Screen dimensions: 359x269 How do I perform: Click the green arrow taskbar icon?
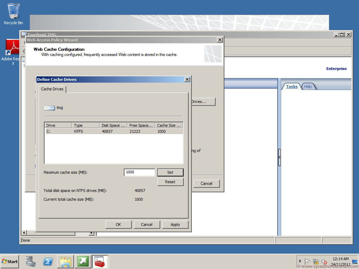(x=83, y=261)
